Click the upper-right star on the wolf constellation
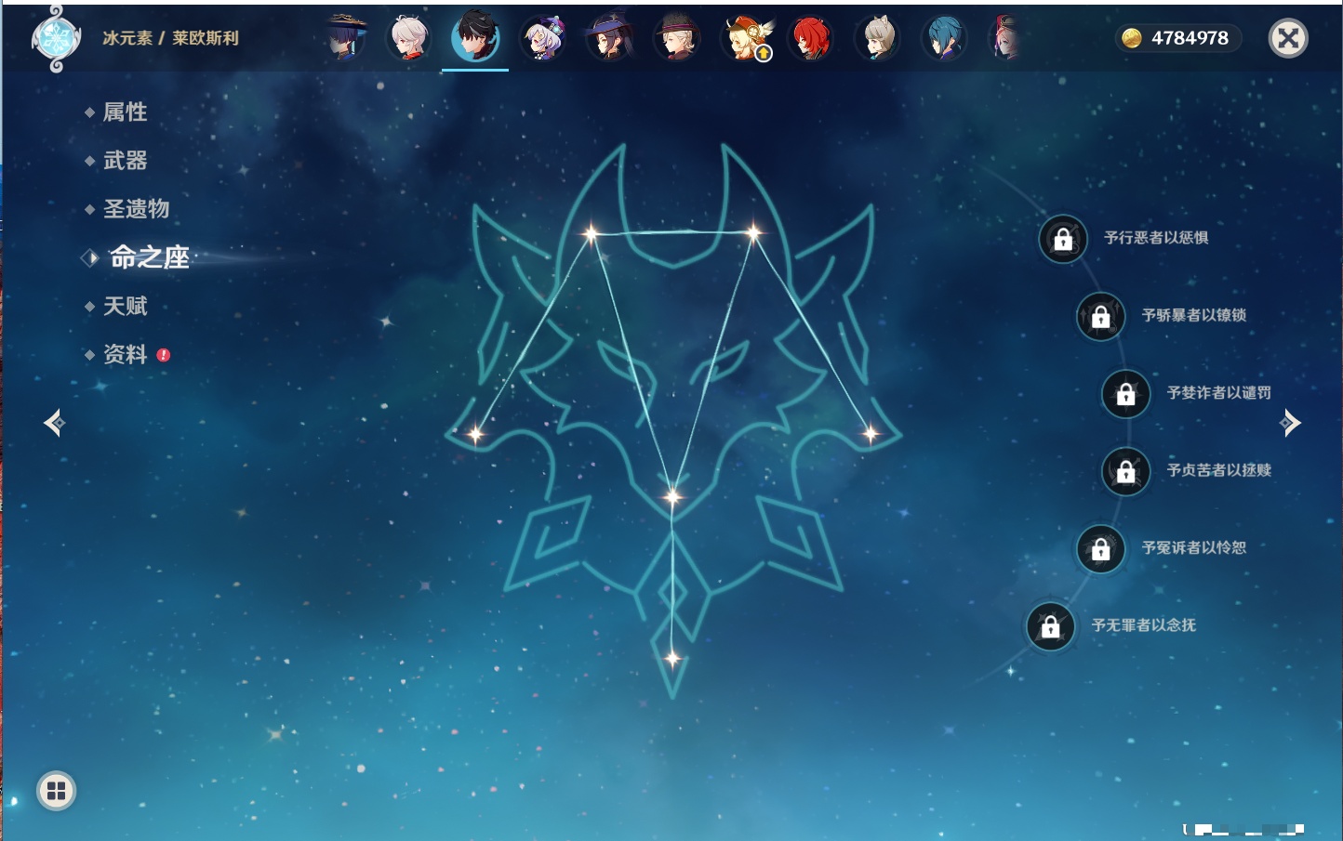This screenshot has height=841, width=1343. (x=753, y=232)
